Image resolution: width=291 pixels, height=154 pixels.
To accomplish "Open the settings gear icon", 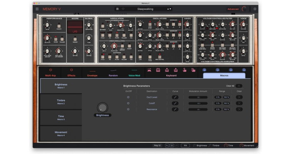I will coord(255,9).
